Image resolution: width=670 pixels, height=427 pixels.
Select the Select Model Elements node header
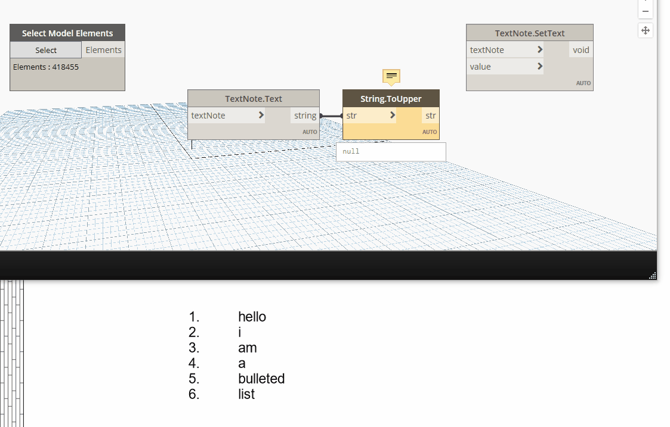pos(67,33)
